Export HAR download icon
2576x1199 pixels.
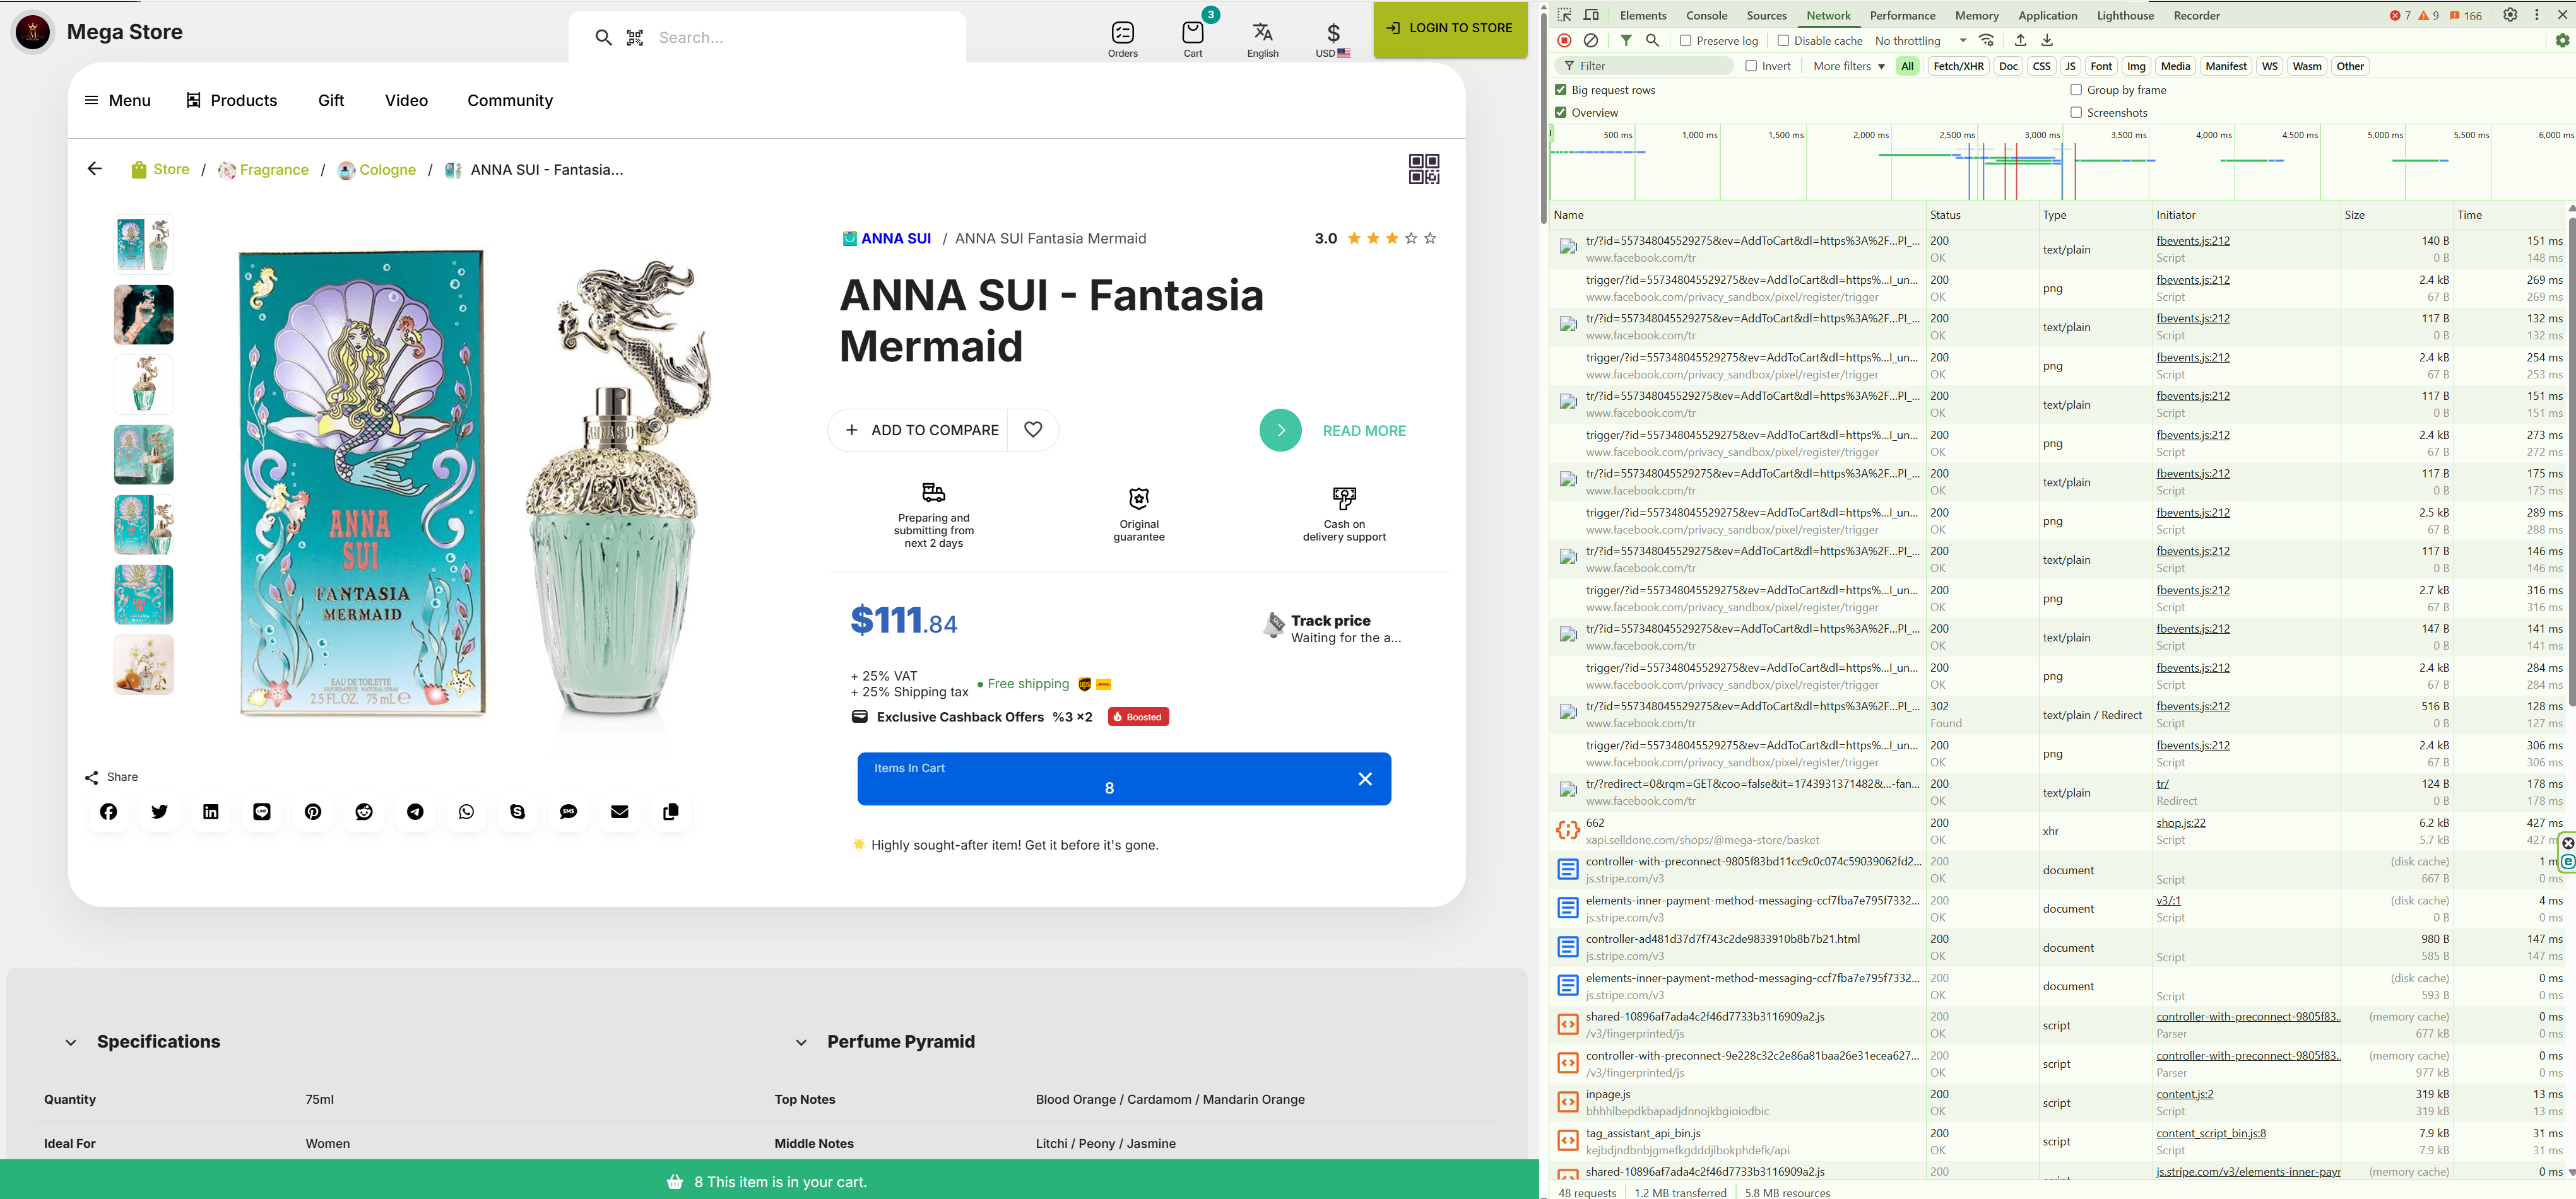(2047, 40)
